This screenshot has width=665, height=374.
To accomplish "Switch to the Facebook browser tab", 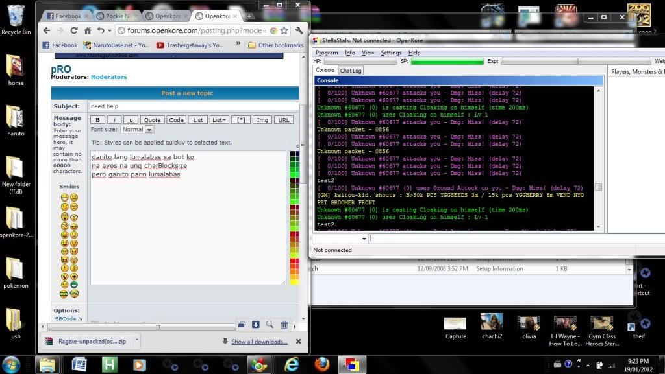I will coord(67,16).
